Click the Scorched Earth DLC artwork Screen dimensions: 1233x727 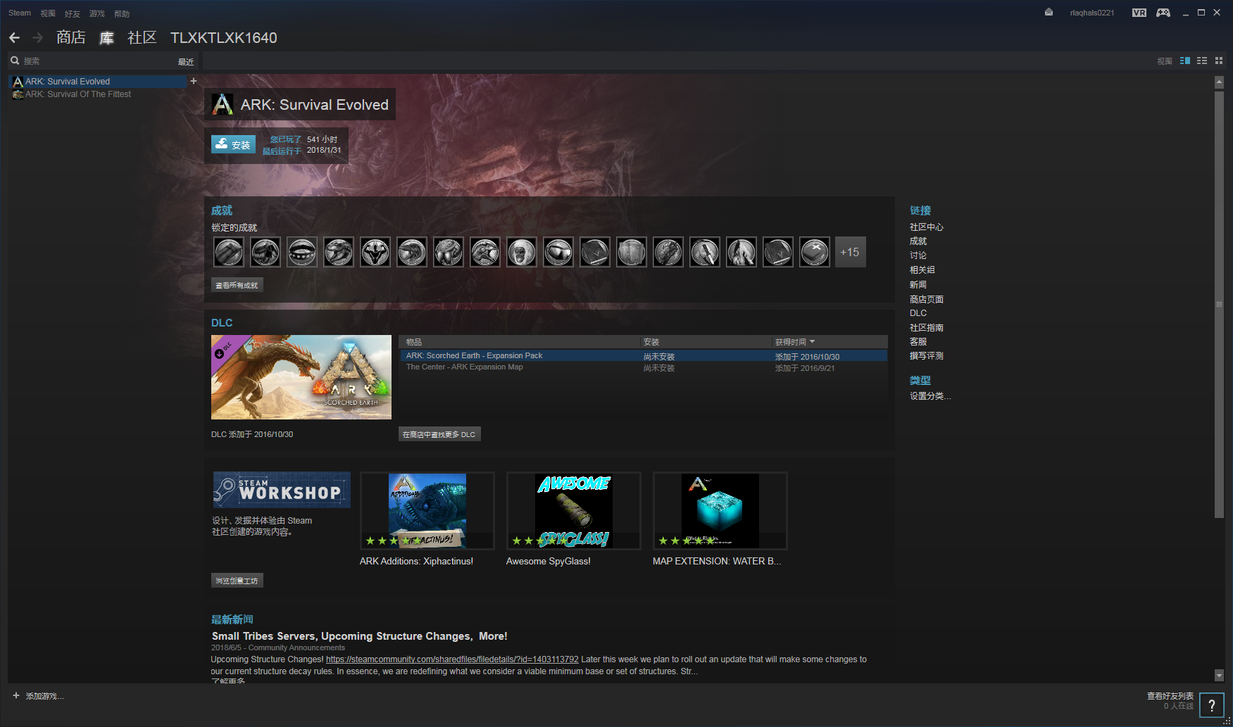point(301,377)
